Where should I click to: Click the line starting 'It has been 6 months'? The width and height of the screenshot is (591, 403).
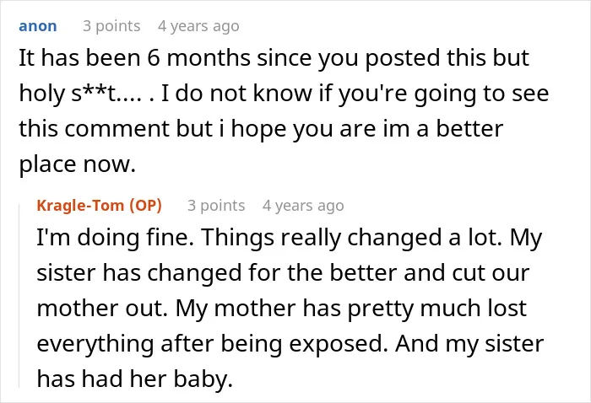point(274,58)
